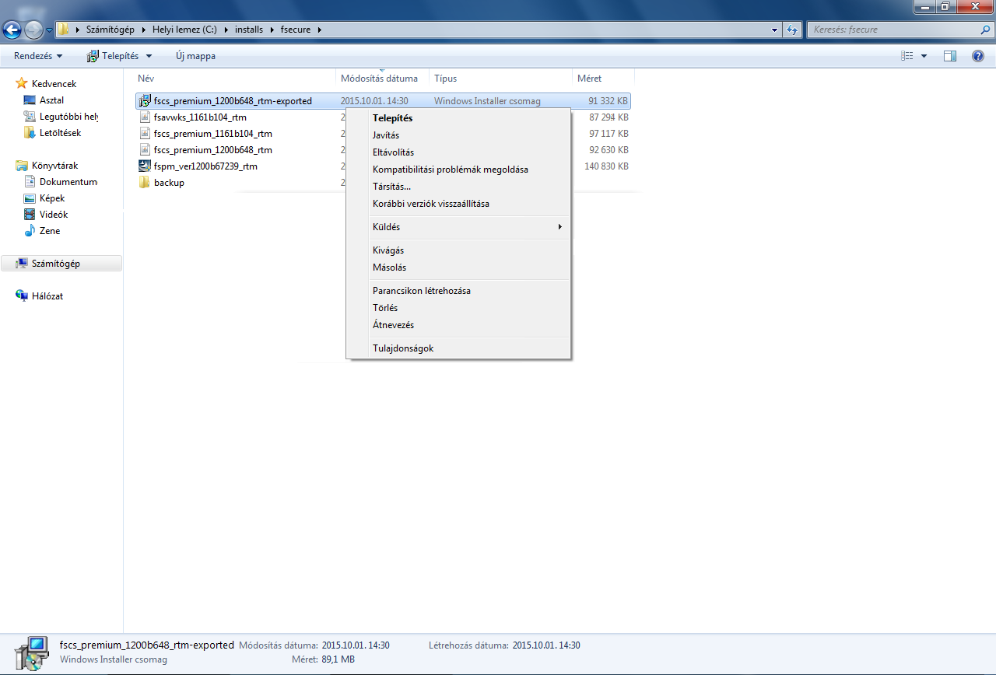Select the fsavwks_1161b104_rtm file
Screen dimensions: 996x675
tap(200, 117)
